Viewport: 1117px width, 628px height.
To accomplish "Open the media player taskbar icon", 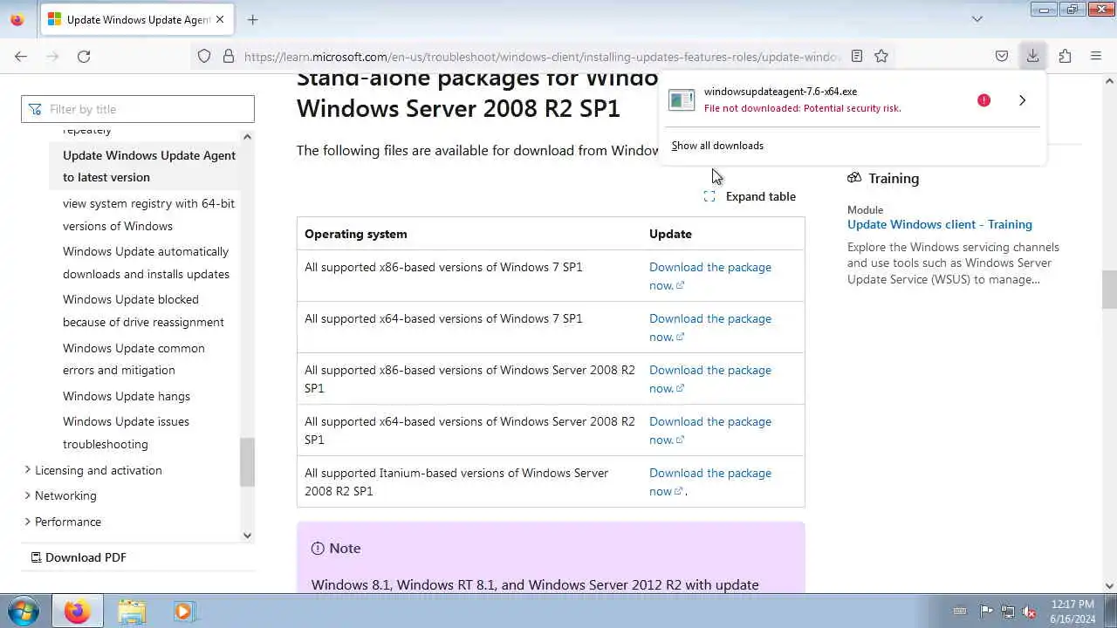I will (x=183, y=611).
